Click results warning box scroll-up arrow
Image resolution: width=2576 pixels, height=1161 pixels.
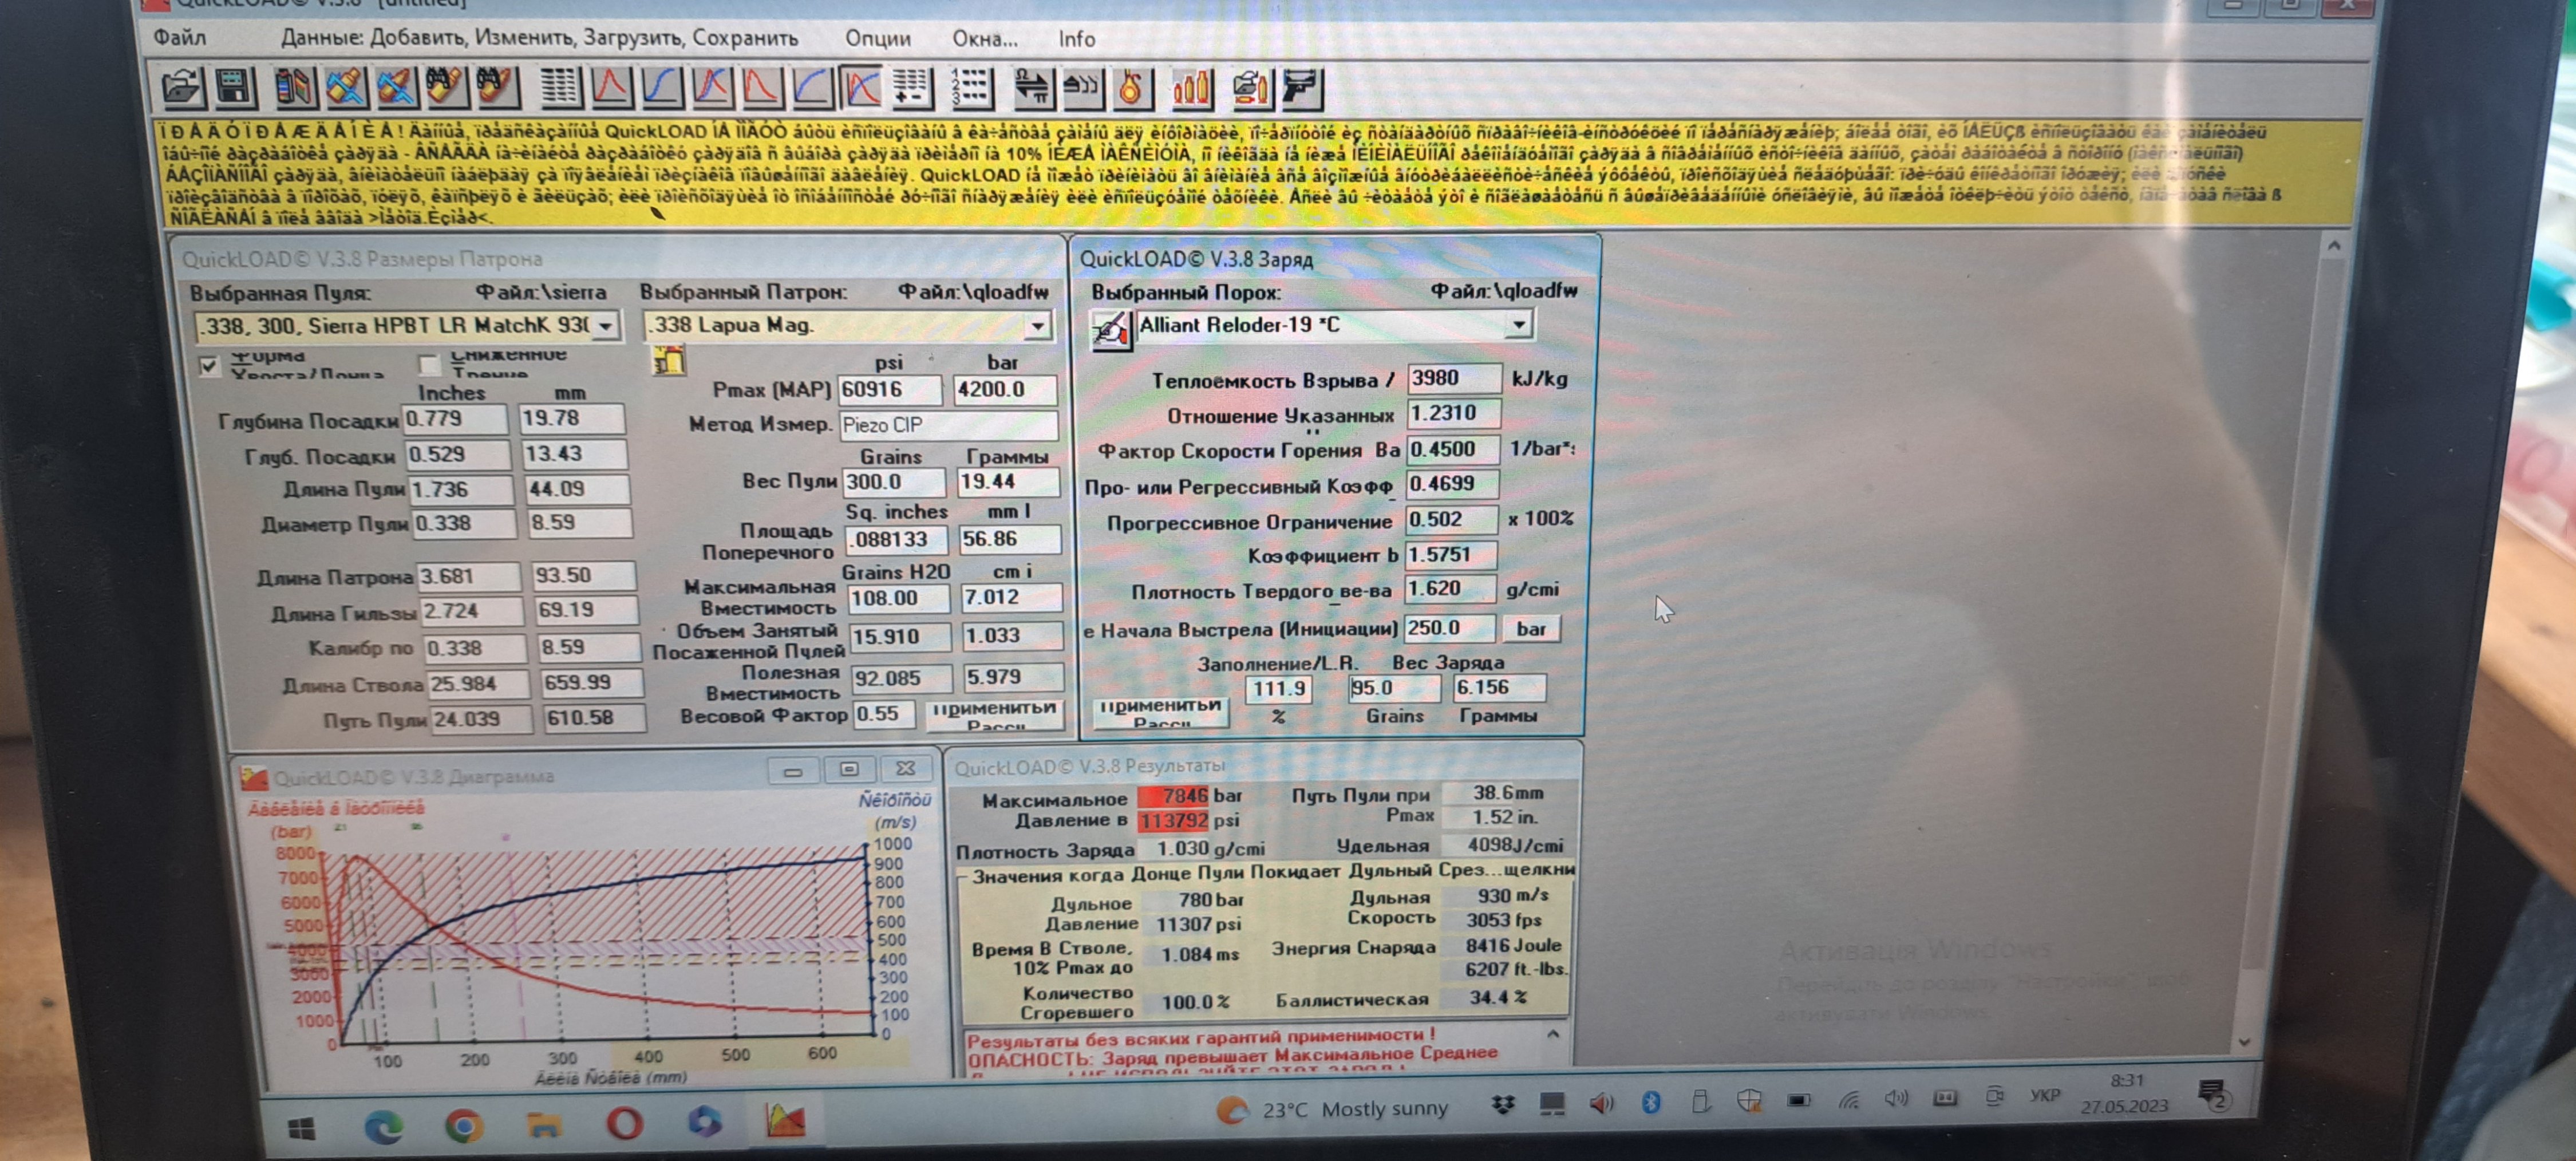(x=1553, y=1035)
